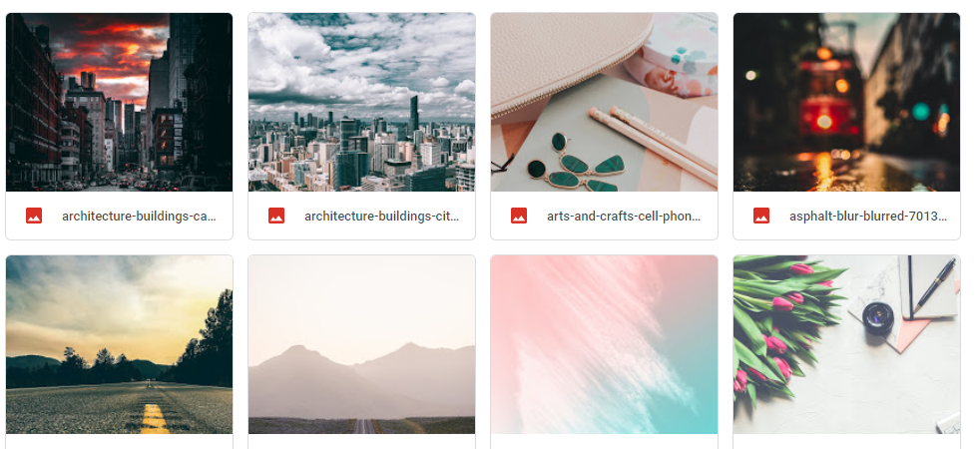Select the pink and teal abstract image
Viewport: 978px width, 449px height.
[x=605, y=345]
